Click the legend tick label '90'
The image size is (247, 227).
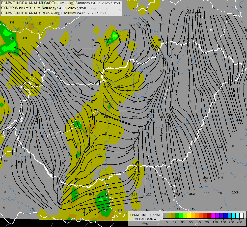[207, 222]
